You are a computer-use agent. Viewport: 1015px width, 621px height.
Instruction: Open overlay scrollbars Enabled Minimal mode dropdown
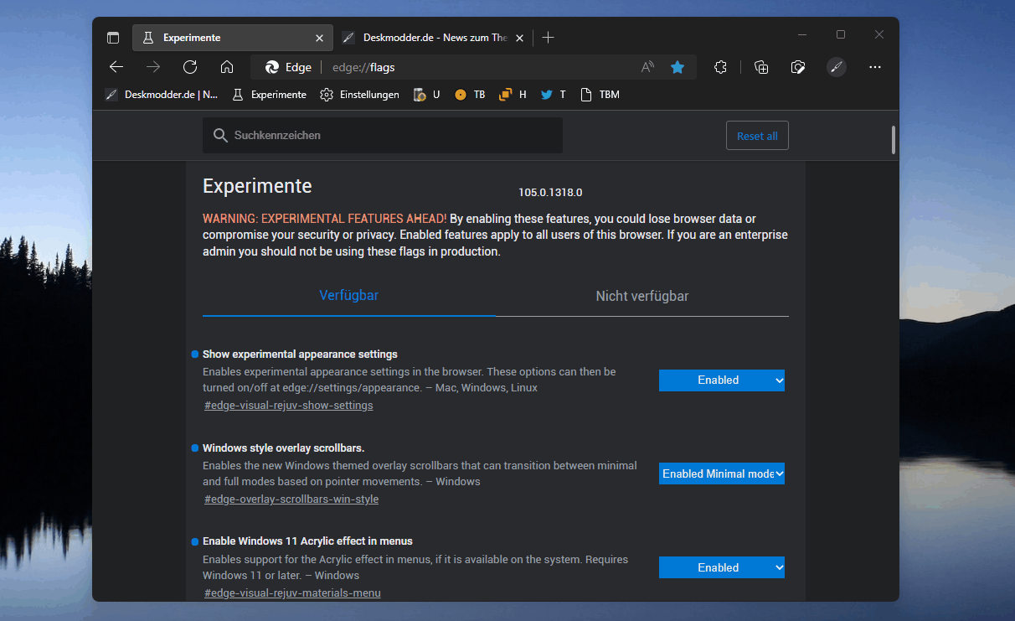click(x=722, y=474)
